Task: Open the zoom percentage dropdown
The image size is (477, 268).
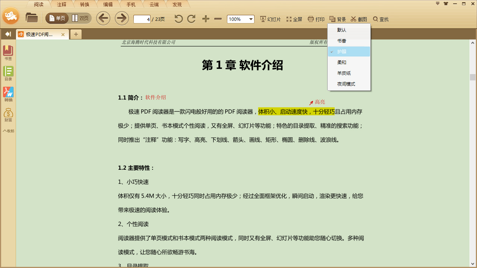Action: coord(251,19)
